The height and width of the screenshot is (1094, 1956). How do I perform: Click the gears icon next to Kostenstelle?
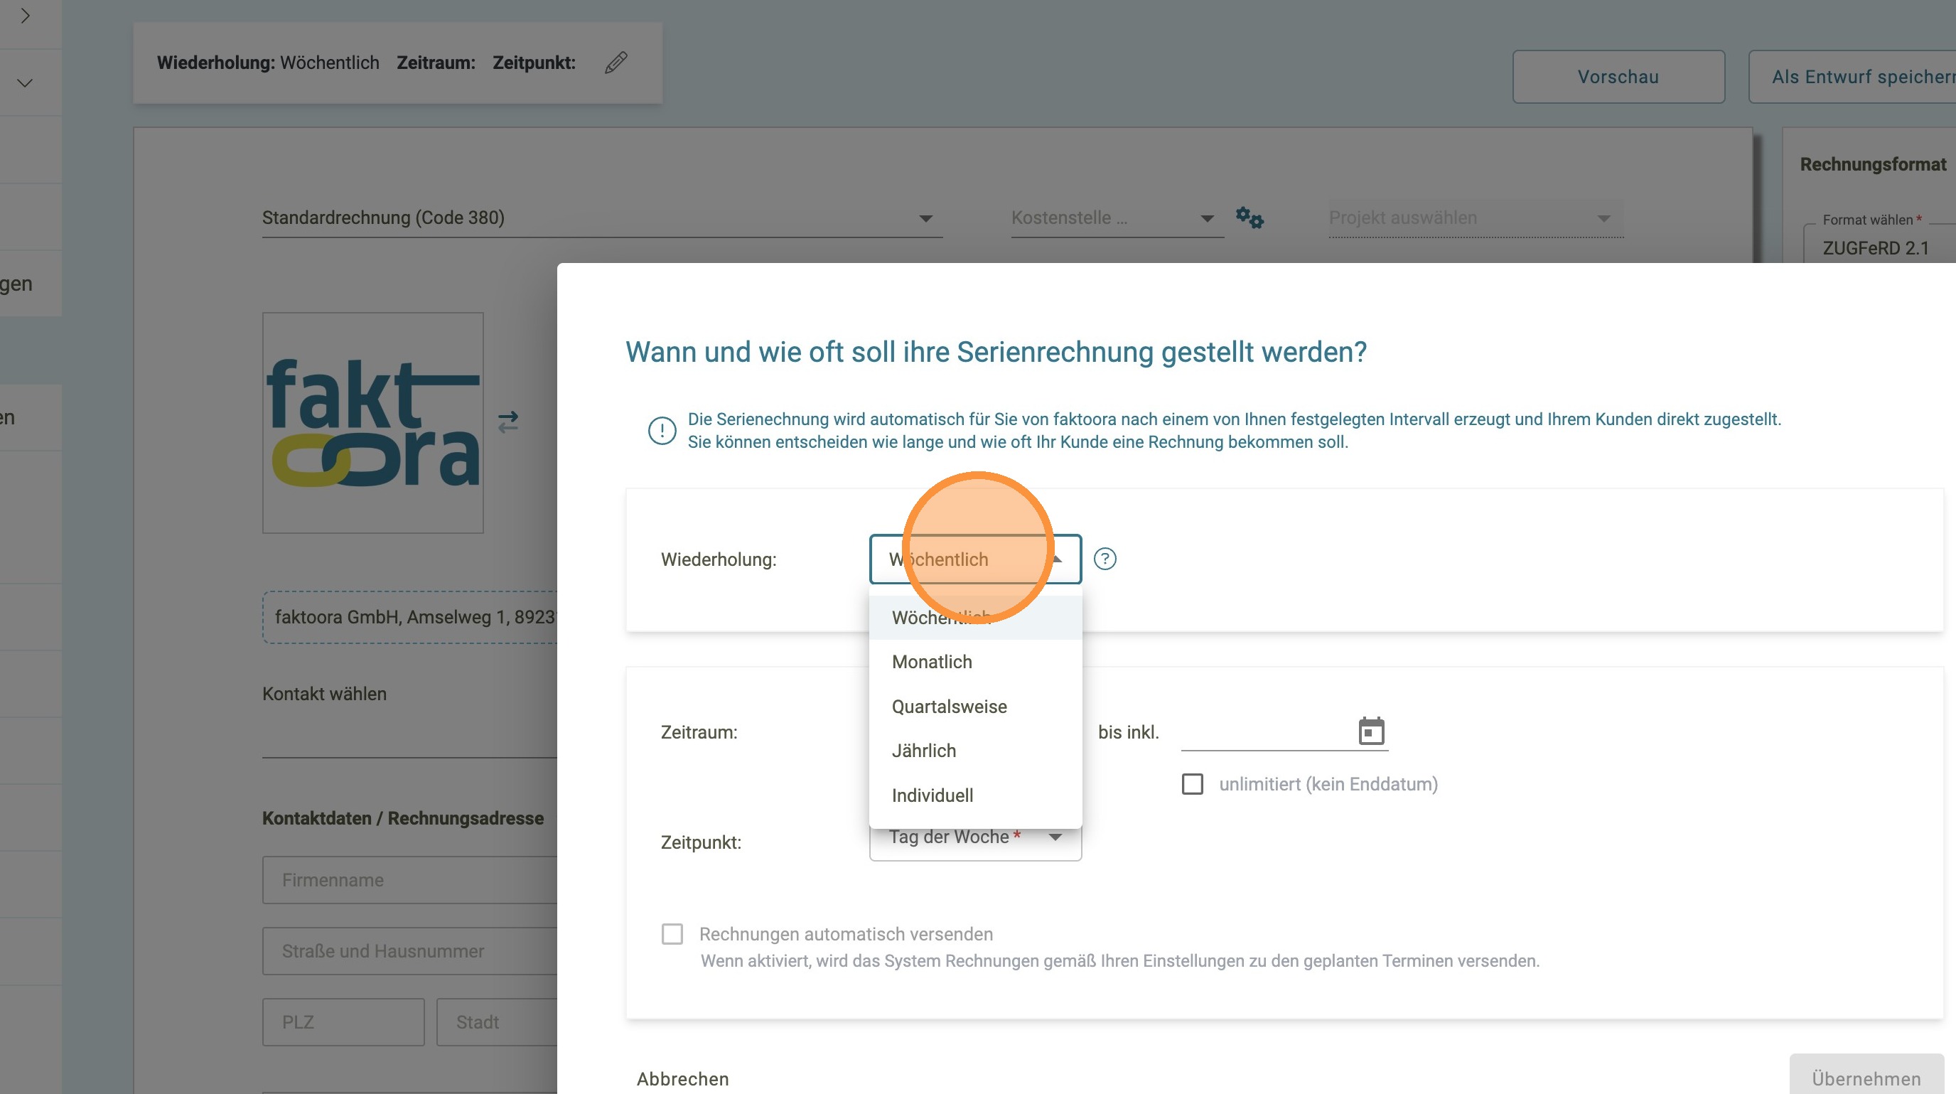point(1249,217)
